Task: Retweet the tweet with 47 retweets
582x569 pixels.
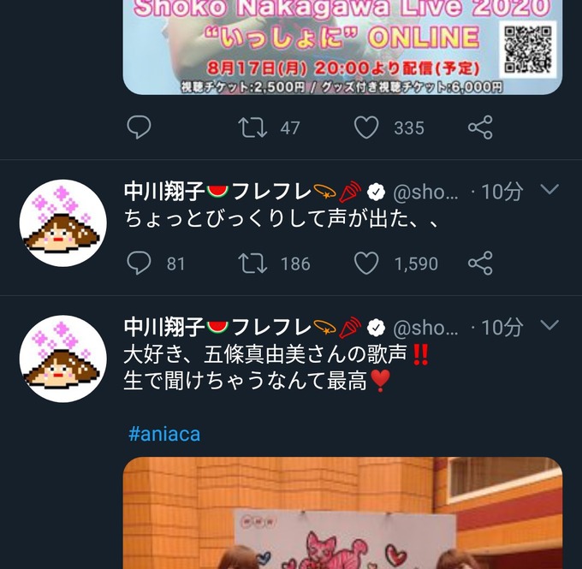Action: [252, 127]
